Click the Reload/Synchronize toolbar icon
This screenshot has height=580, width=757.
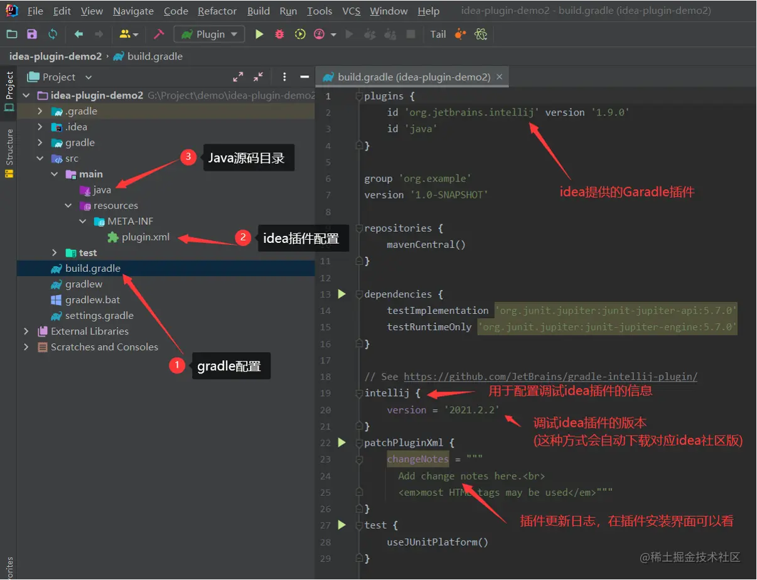(53, 35)
